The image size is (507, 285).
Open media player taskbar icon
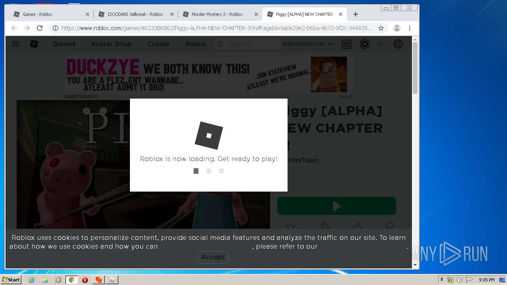(58, 280)
